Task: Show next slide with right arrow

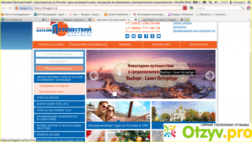Action: pyautogui.click(x=210, y=75)
